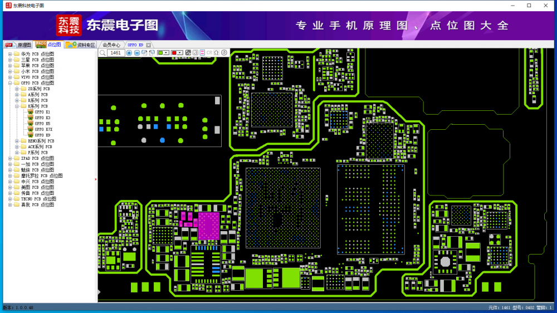Image resolution: width=557 pixels, height=313 pixels.
Task: Select the TECNO PCB 点位图 folder
Action: (38, 199)
